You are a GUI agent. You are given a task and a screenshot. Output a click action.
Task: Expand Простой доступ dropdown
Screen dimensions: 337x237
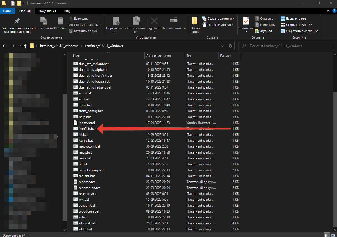[218, 25]
